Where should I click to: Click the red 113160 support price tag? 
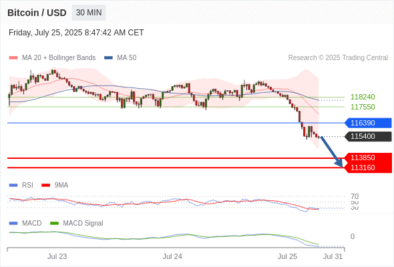369,168
